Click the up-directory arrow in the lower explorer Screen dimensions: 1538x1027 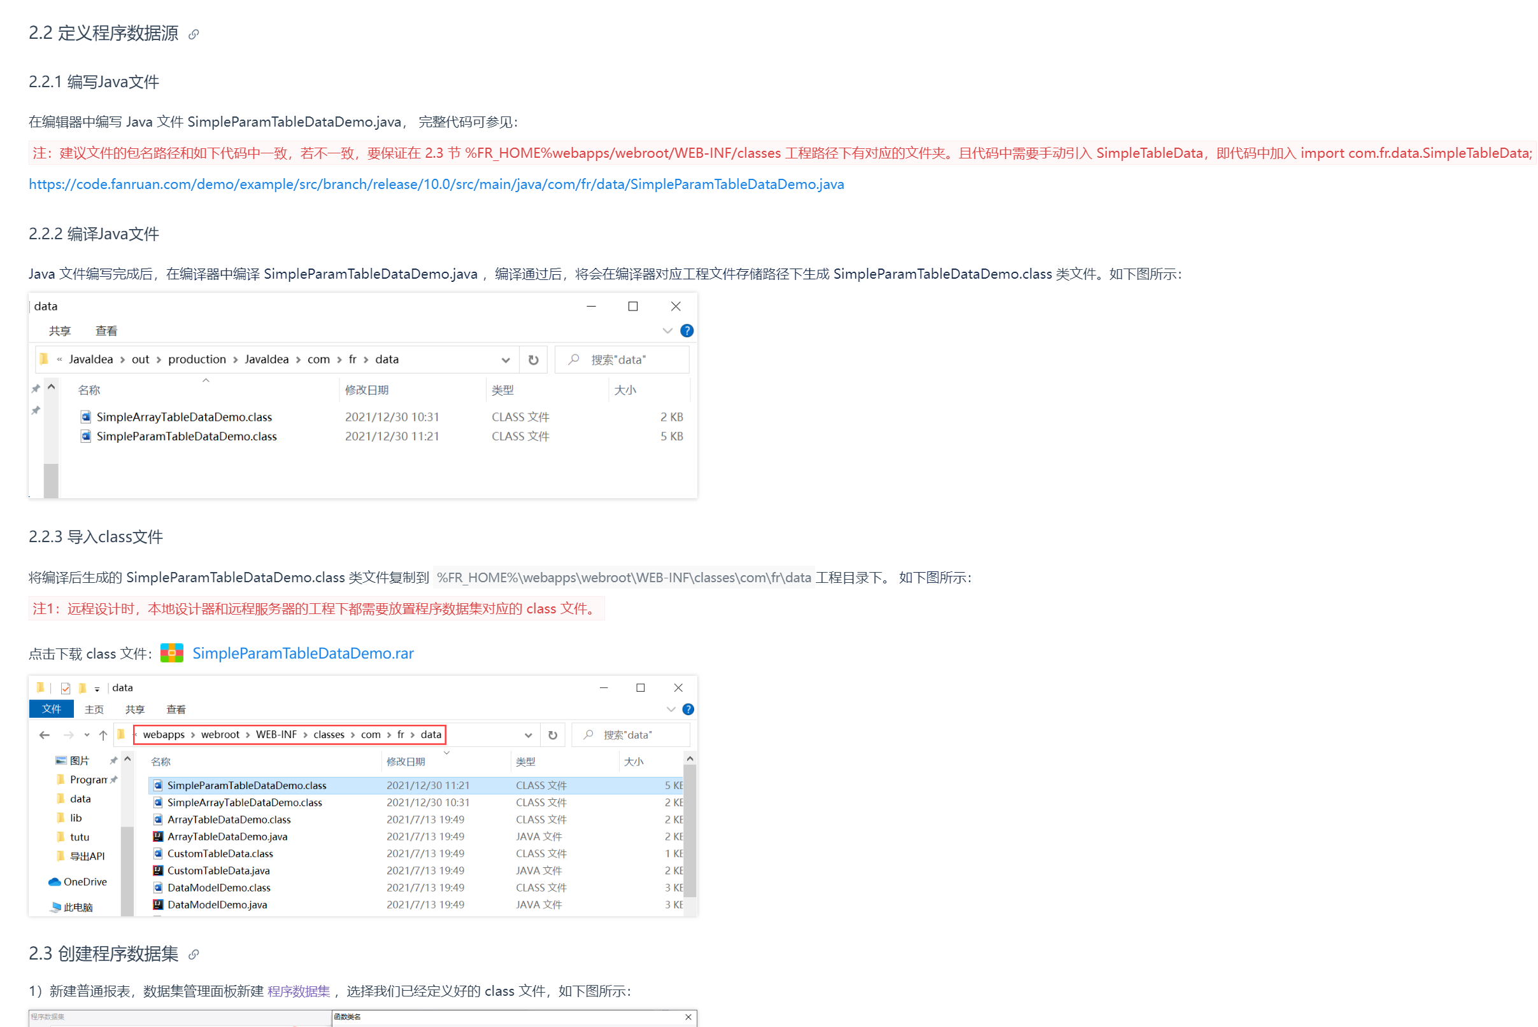click(x=103, y=735)
